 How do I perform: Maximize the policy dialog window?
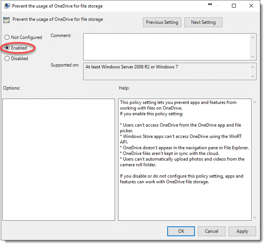coord(234,6)
